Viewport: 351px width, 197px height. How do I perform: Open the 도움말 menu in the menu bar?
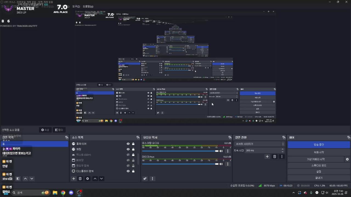coord(88,6)
